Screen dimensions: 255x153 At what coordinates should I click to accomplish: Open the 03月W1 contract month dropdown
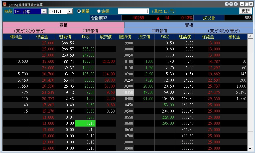(x=70, y=11)
